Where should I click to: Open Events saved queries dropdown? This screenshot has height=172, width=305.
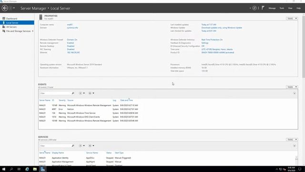pos(91,93)
